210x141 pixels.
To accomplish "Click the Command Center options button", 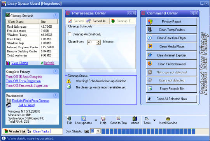I will click(192, 13).
